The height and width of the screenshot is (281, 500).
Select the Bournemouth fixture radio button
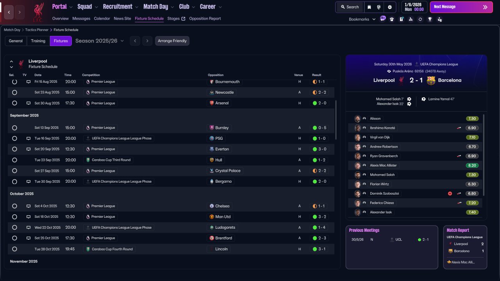[14, 82]
